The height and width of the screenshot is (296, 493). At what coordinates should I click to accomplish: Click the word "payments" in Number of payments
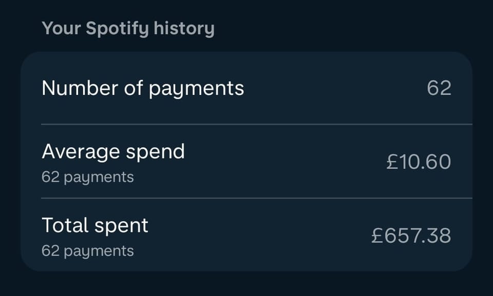coord(196,89)
